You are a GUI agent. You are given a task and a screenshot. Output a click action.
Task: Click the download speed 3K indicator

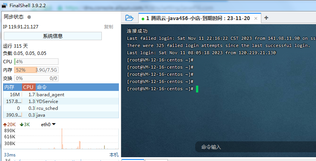[25, 125]
